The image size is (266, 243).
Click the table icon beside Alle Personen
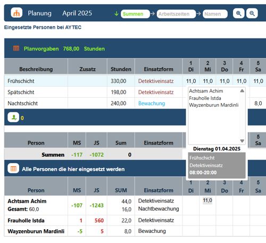coord(13,169)
